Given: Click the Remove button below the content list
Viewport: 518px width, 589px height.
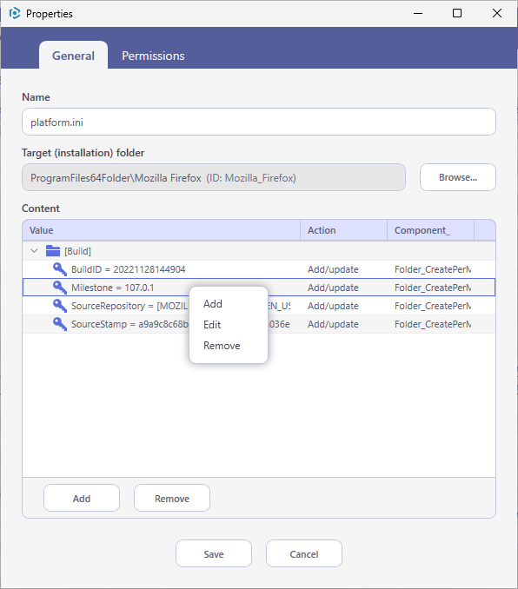Looking at the screenshot, I should (x=172, y=499).
